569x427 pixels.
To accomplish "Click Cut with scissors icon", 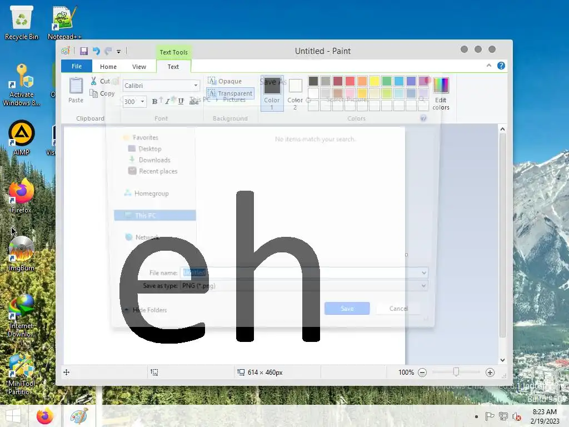I will pos(100,81).
